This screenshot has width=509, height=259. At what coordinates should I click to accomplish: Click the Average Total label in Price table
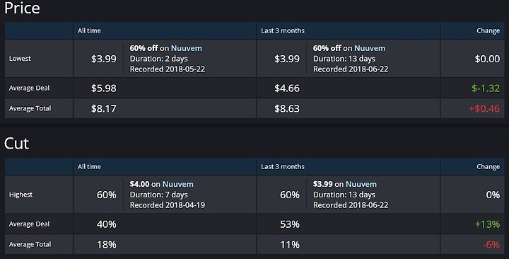tap(30, 108)
